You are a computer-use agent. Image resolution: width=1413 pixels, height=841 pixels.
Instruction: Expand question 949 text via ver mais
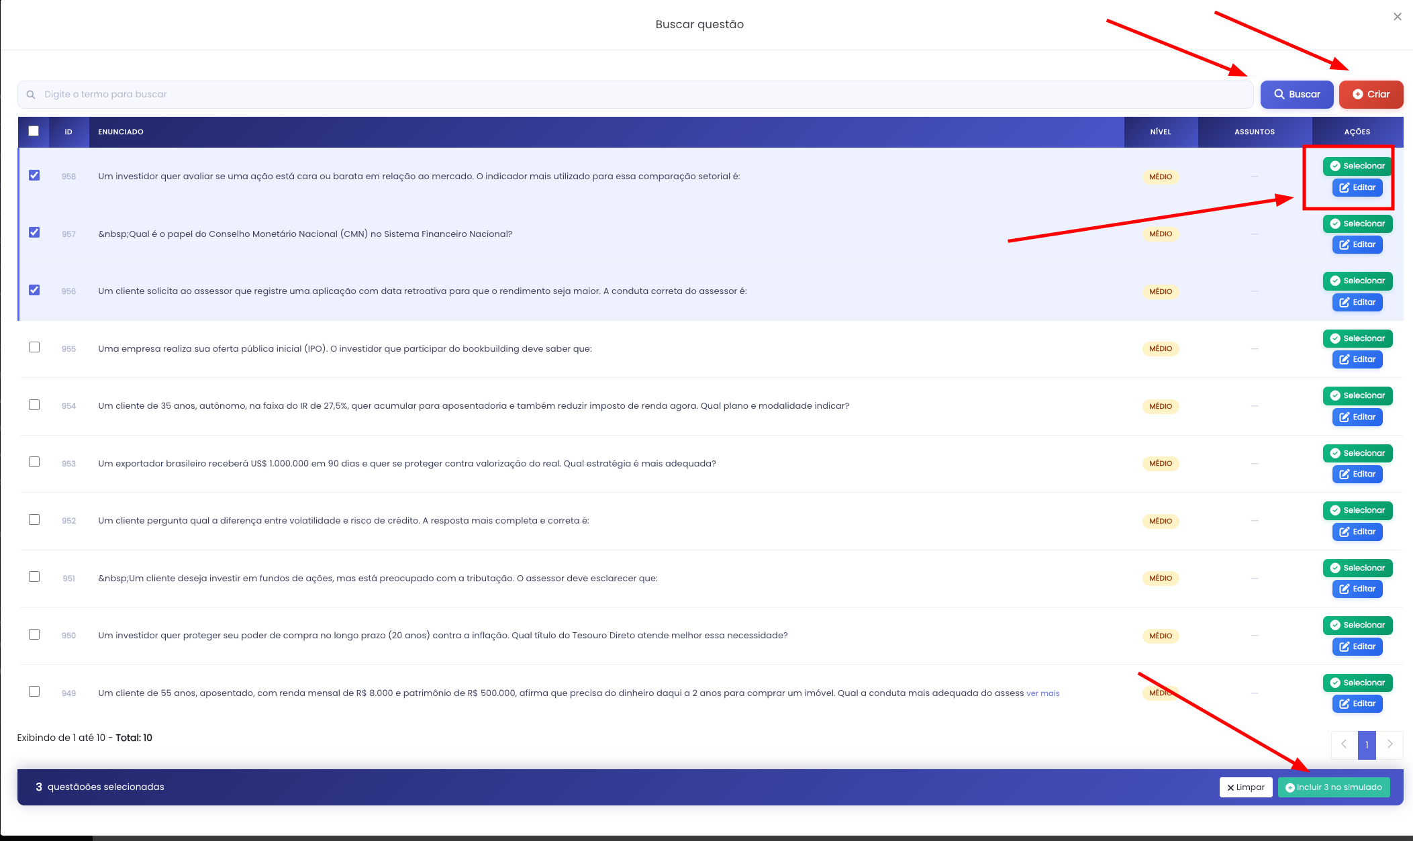tap(1042, 693)
